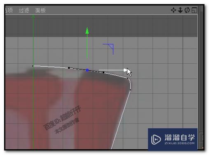Click the blue plane handle of the gizmo
Screen dimensions: 209x155
click(x=111, y=46)
